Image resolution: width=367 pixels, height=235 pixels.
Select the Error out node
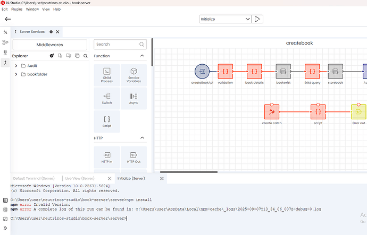358,112
